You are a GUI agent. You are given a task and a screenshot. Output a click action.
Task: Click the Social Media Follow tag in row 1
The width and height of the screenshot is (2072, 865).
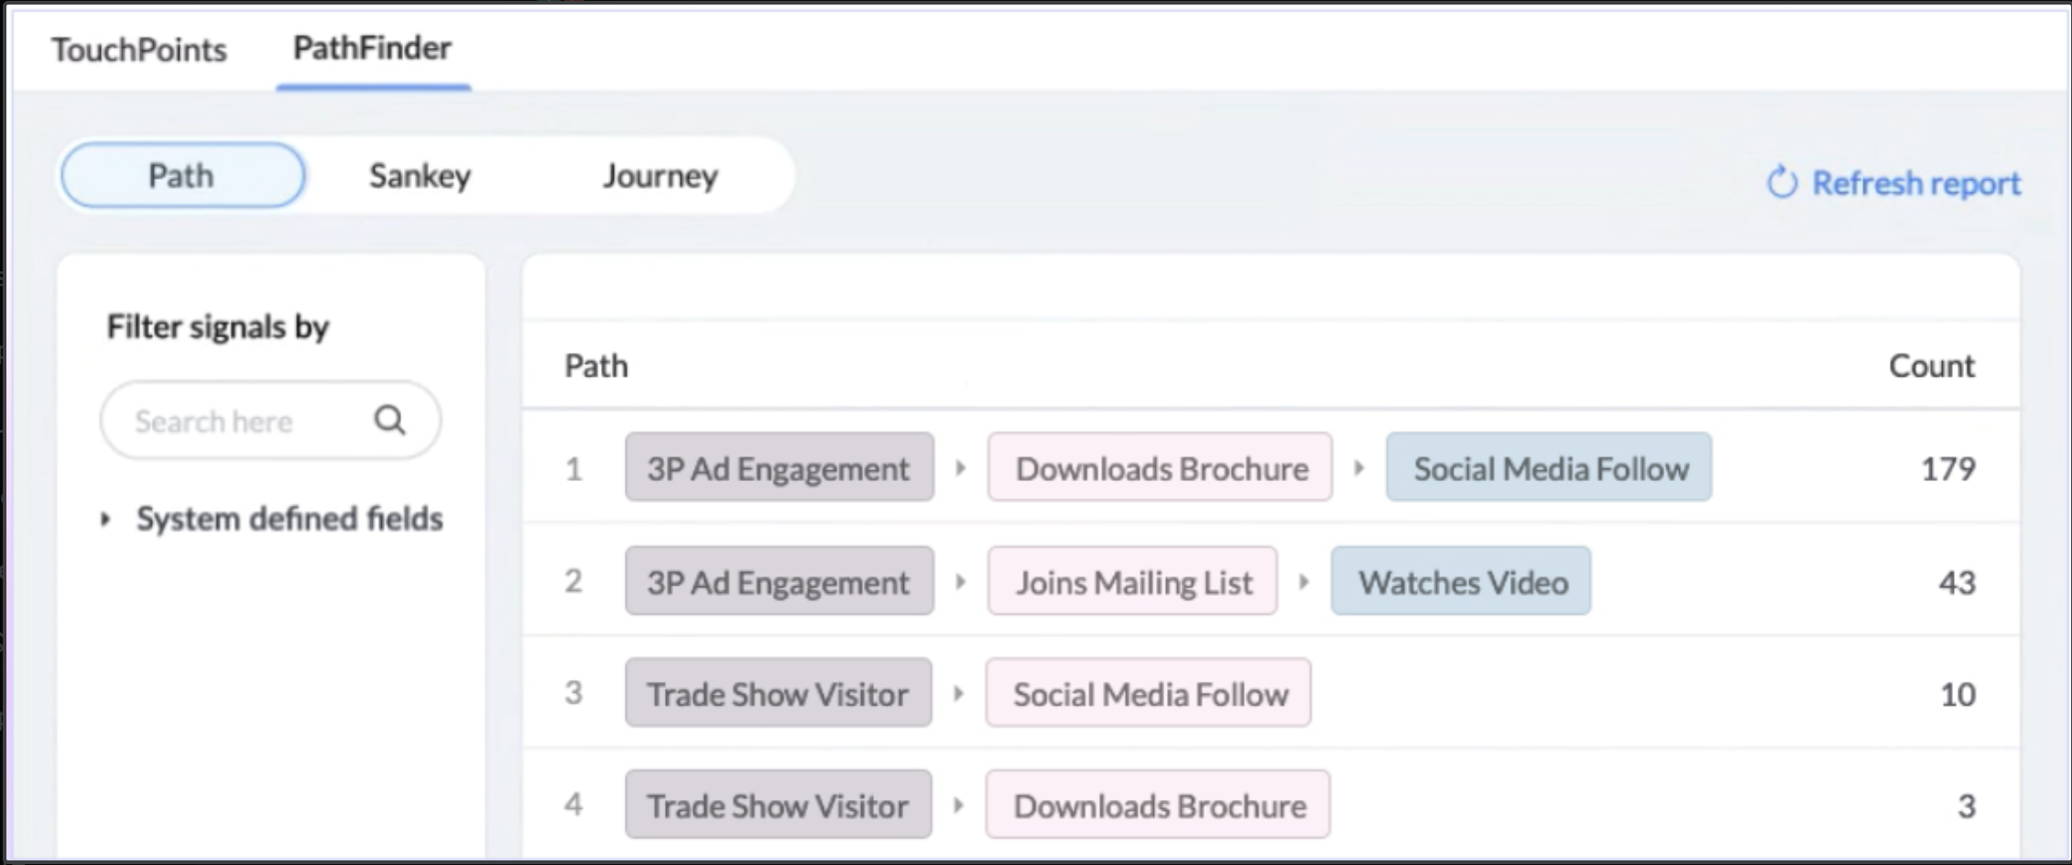pyautogui.click(x=1549, y=467)
